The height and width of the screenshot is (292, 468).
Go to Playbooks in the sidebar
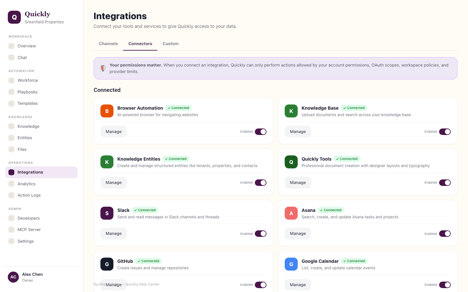tap(41, 92)
